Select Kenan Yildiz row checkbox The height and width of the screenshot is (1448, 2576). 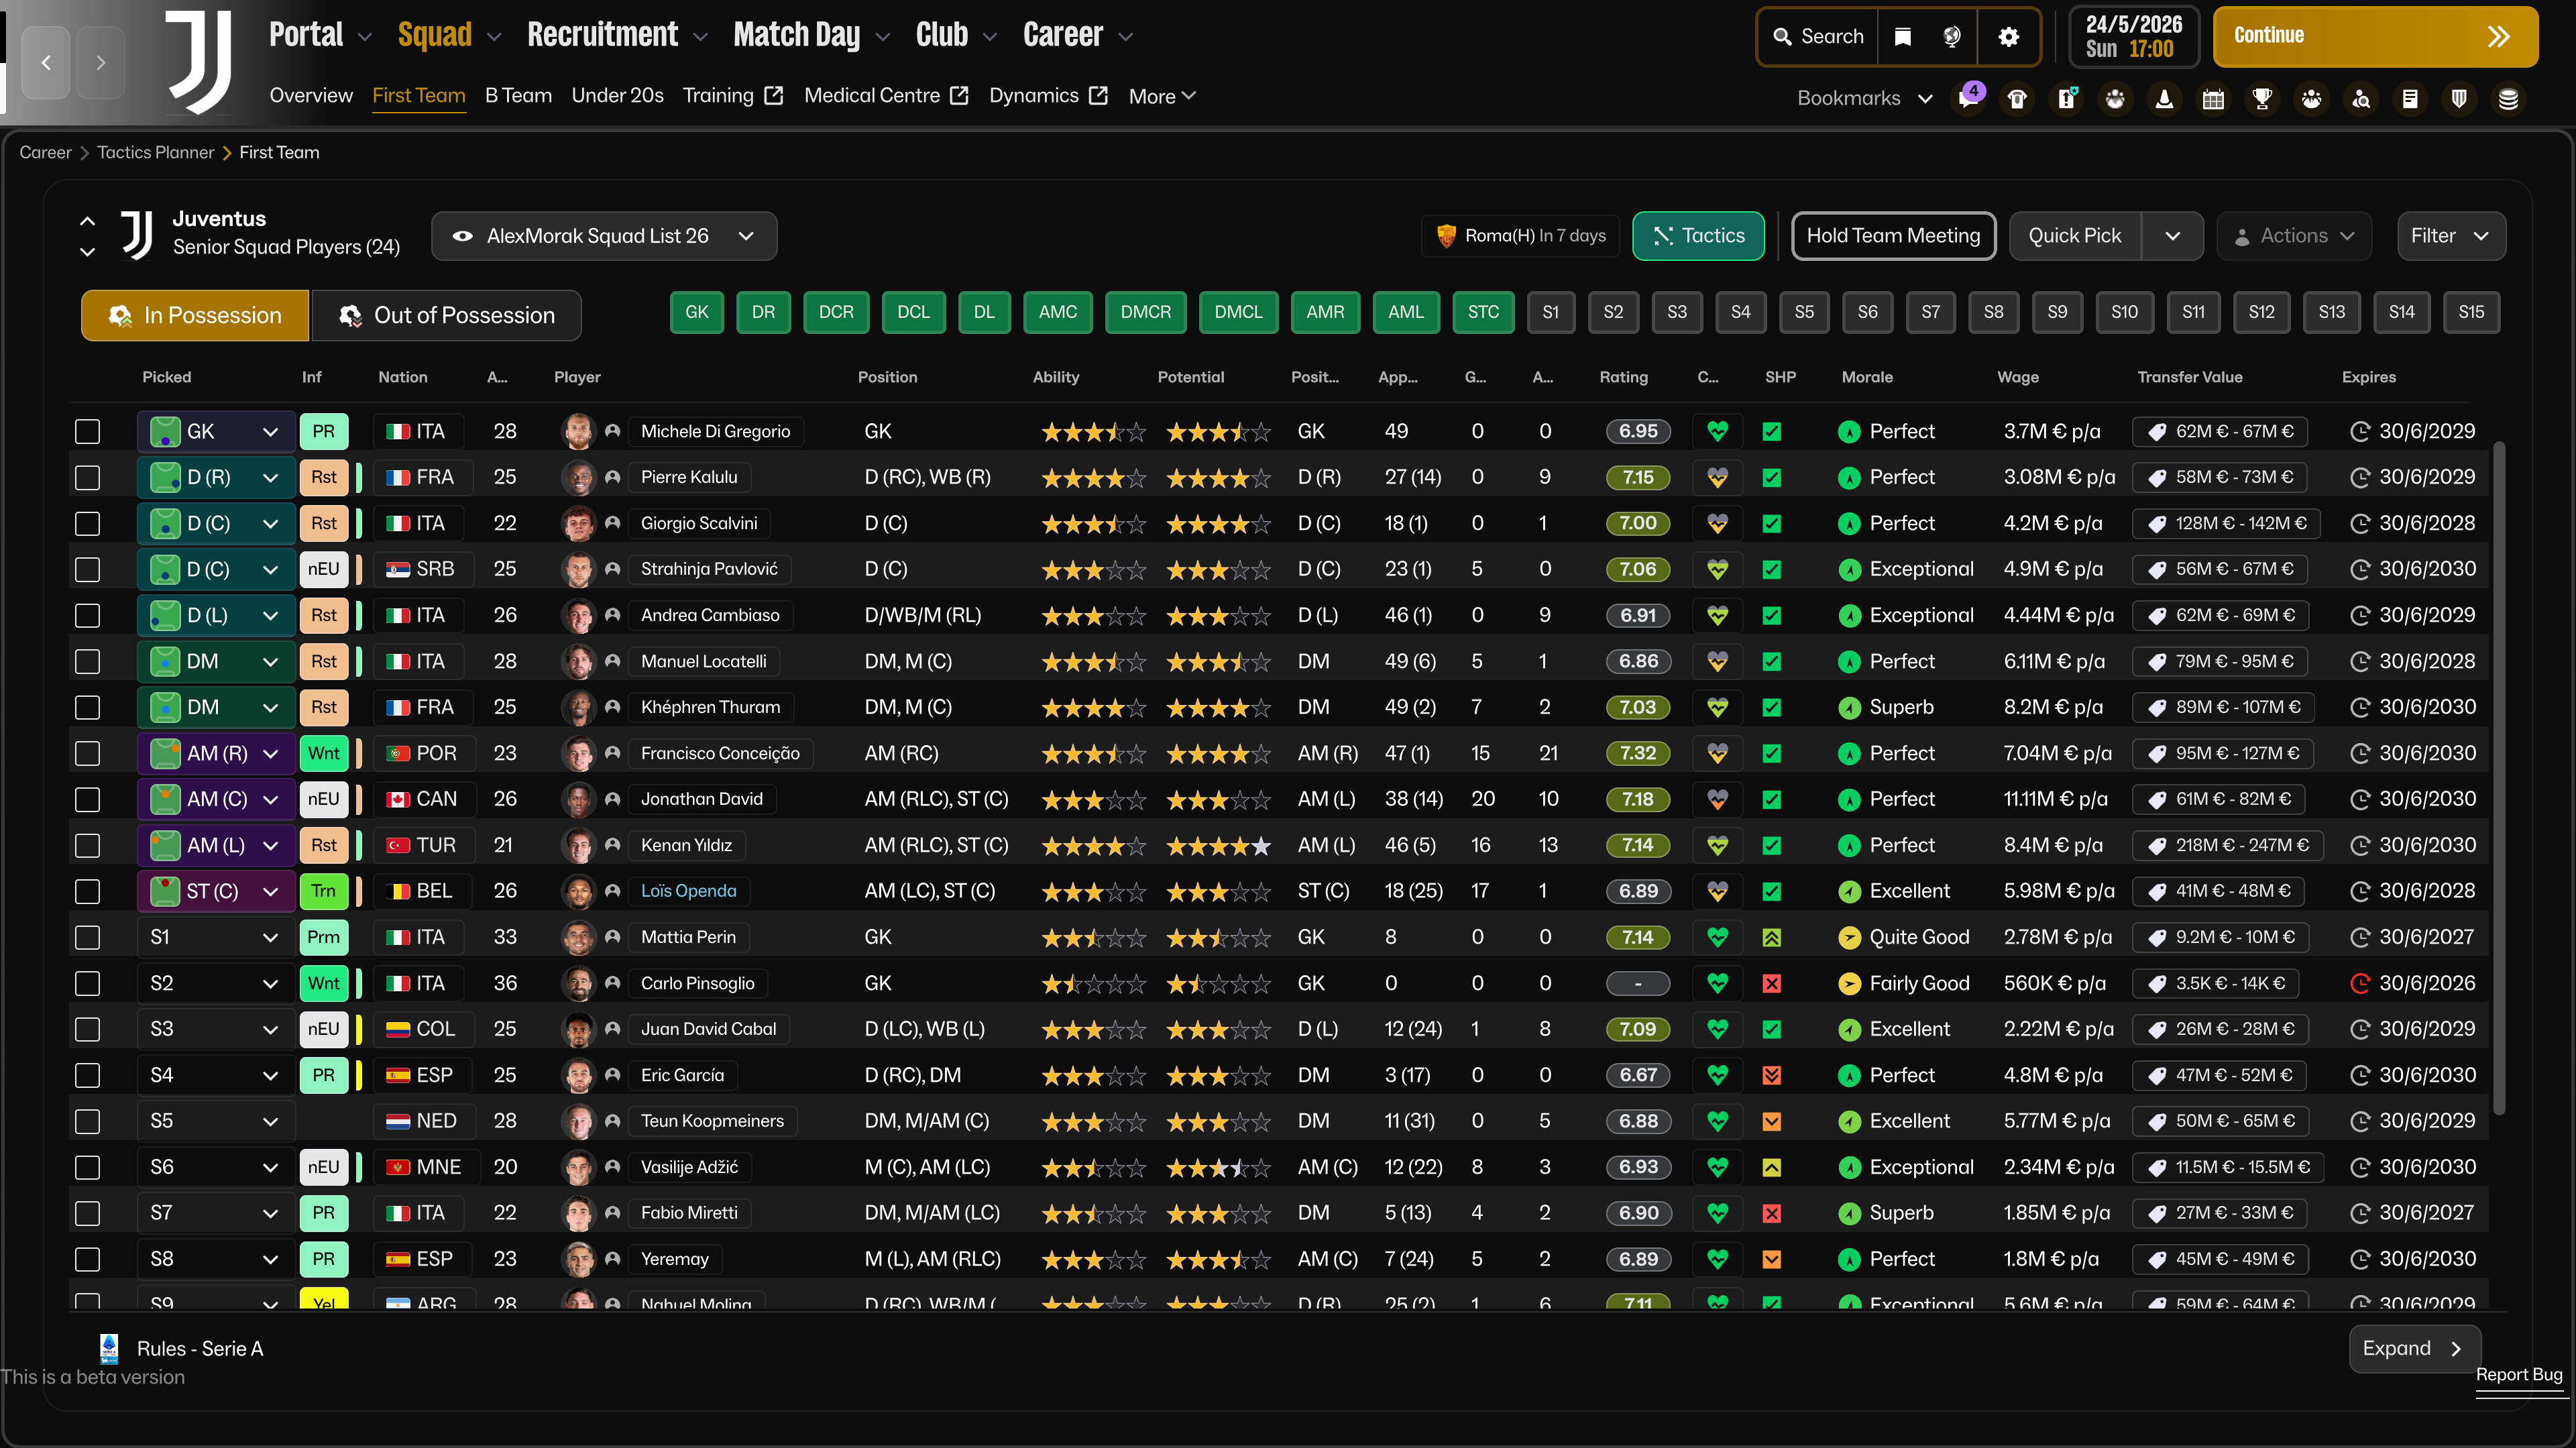88,846
